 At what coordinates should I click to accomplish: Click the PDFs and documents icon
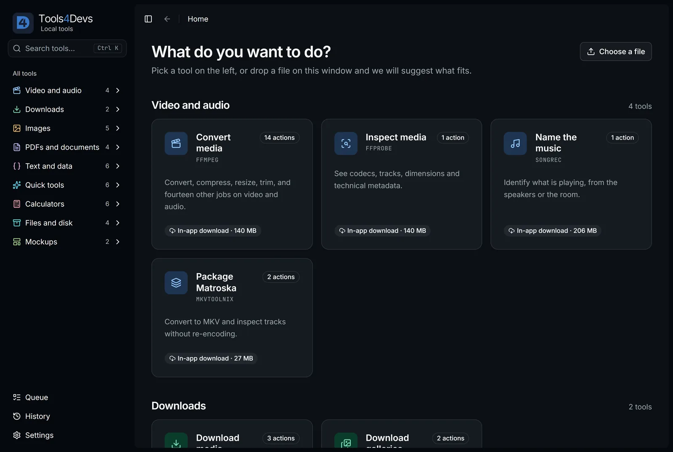(x=17, y=147)
